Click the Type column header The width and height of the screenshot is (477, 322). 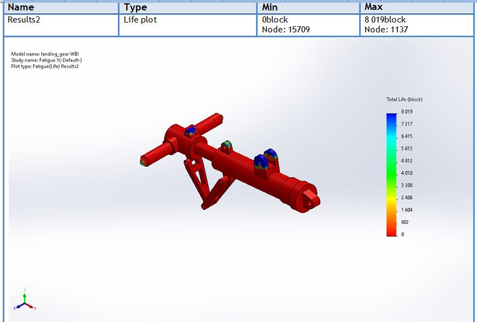click(137, 7)
